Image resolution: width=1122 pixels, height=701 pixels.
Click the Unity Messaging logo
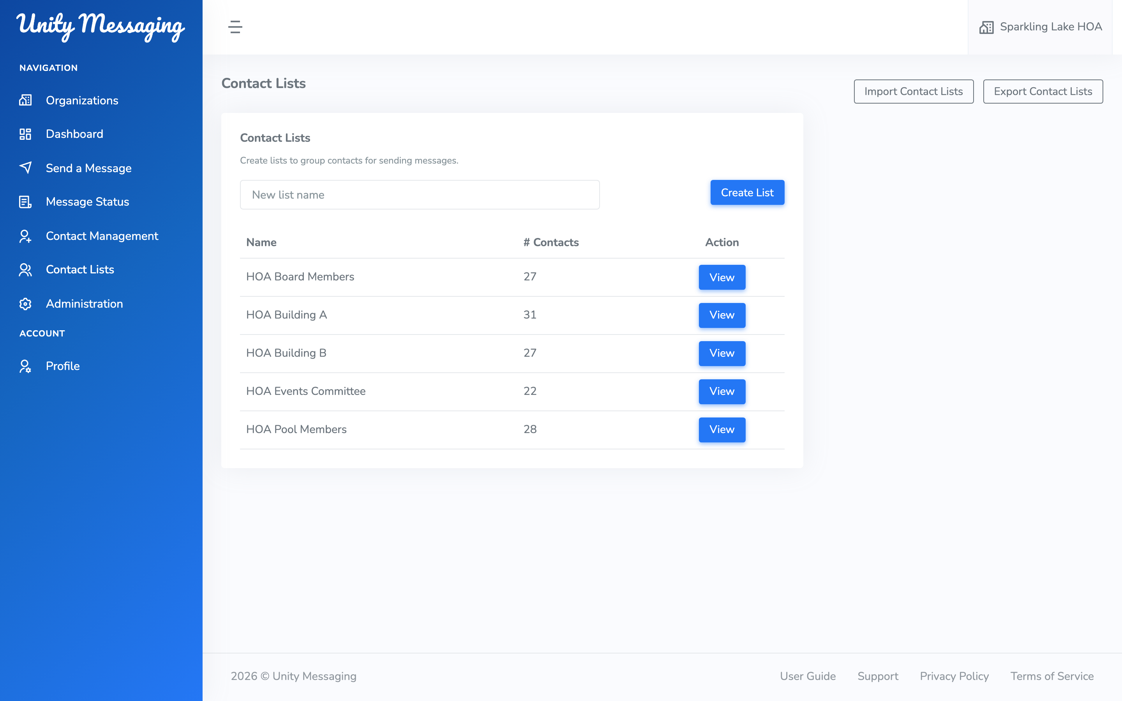click(x=101, y=26)
